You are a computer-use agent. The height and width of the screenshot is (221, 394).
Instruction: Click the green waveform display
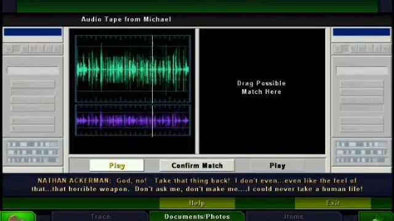(x=133, y=69)
